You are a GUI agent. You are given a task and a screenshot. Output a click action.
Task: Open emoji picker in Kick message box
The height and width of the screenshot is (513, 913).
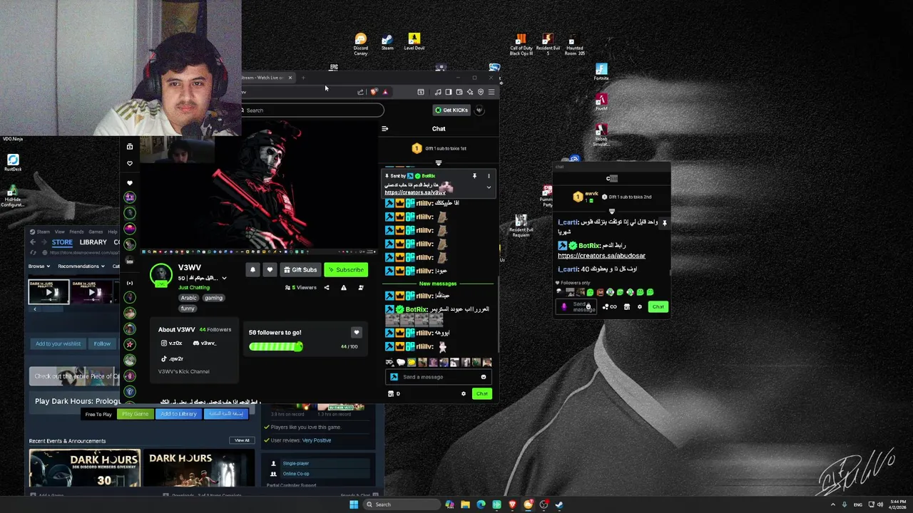pos(484,377)
